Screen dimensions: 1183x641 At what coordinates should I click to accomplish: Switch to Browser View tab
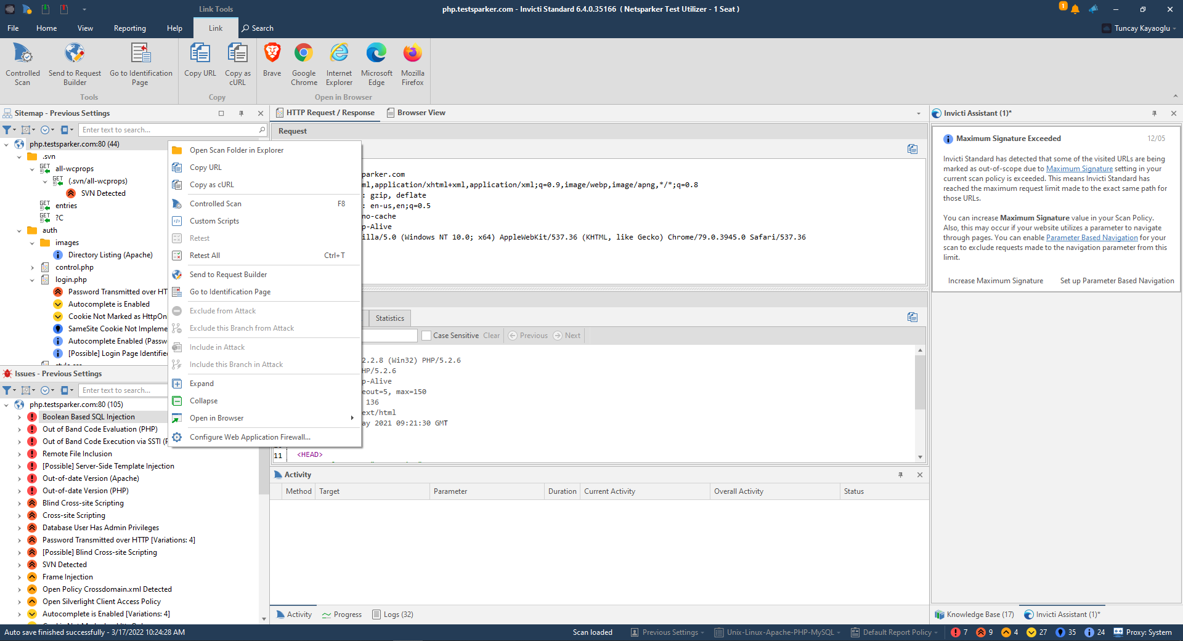[x=416, y=113]
